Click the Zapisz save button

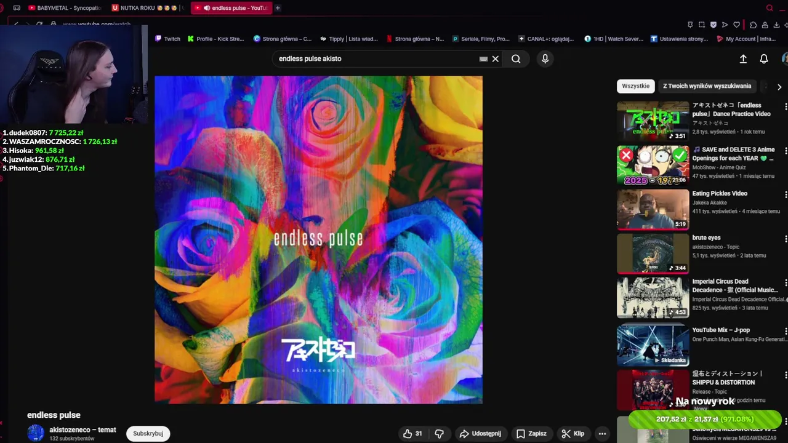(531, 434)
